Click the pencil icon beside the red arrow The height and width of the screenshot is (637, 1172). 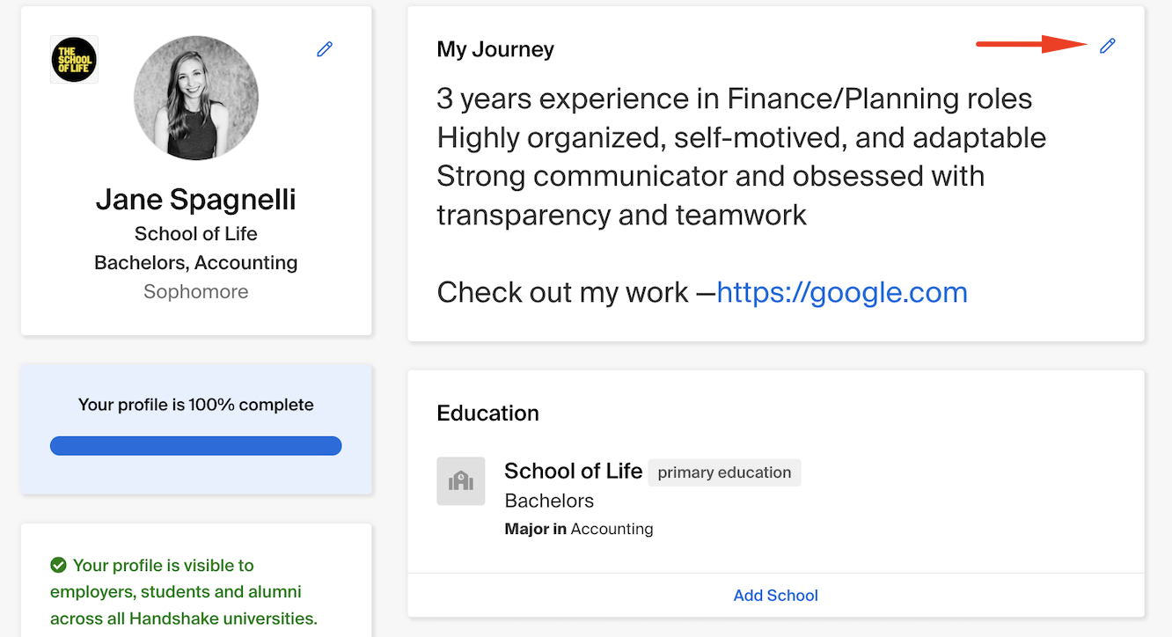click(1107, 46)
